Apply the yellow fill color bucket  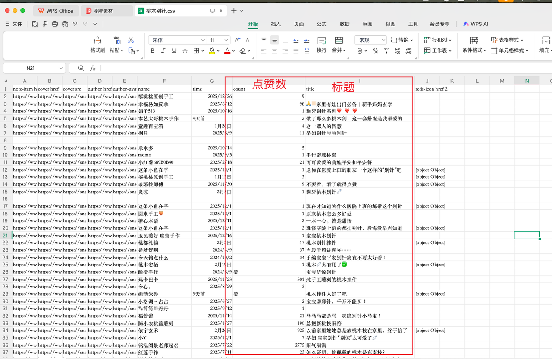point(212,51)
